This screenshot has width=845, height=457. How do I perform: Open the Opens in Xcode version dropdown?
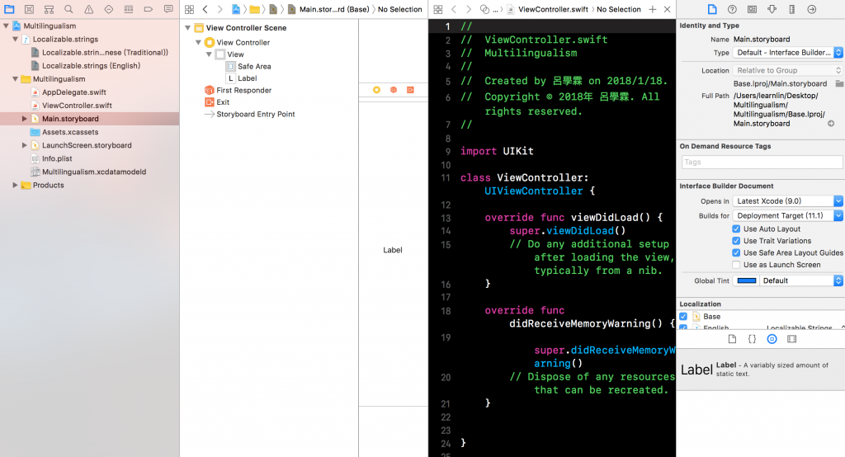point(787,201)
